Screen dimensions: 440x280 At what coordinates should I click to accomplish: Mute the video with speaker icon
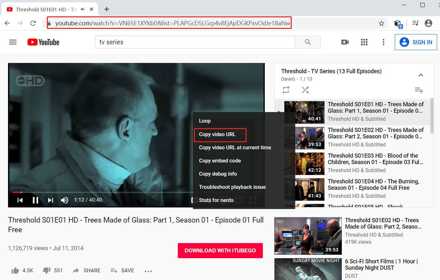[x=65, y=200]
